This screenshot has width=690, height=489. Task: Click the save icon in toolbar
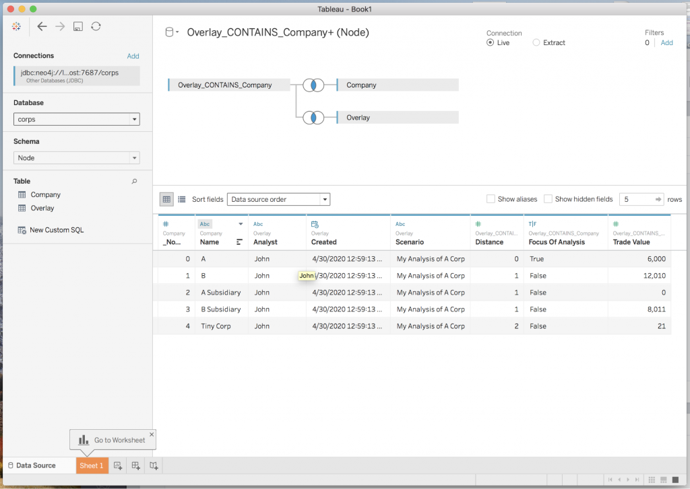78,26
